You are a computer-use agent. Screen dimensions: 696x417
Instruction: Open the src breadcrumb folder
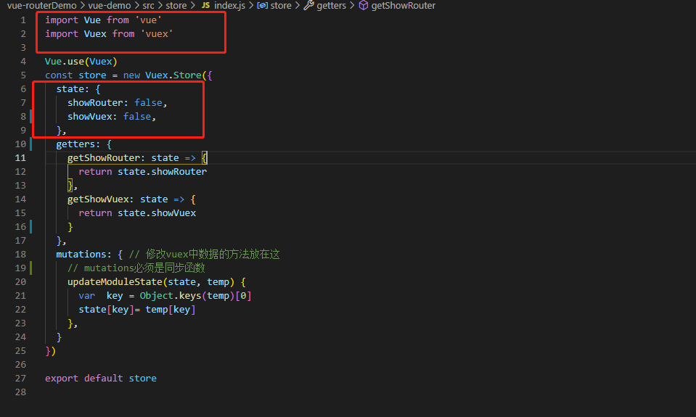pyautogui.click(x=148, y=5)
